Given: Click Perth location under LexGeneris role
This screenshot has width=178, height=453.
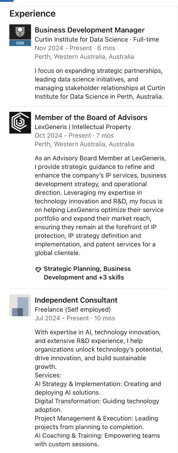Looking at the screenshot, I should pos(84,144).
